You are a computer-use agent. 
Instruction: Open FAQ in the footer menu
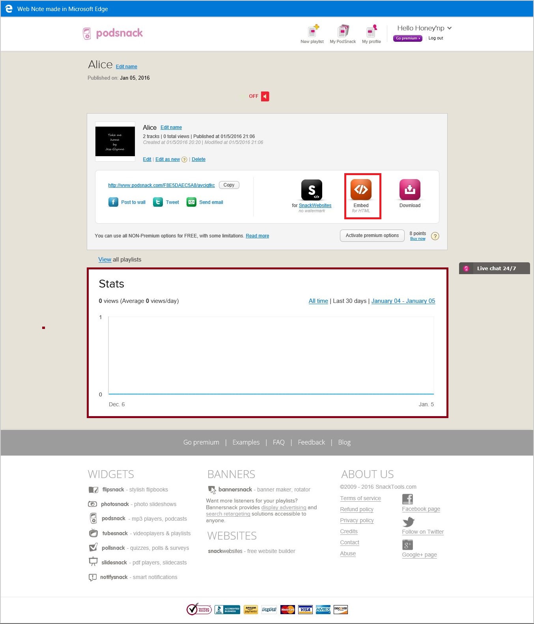278,443
